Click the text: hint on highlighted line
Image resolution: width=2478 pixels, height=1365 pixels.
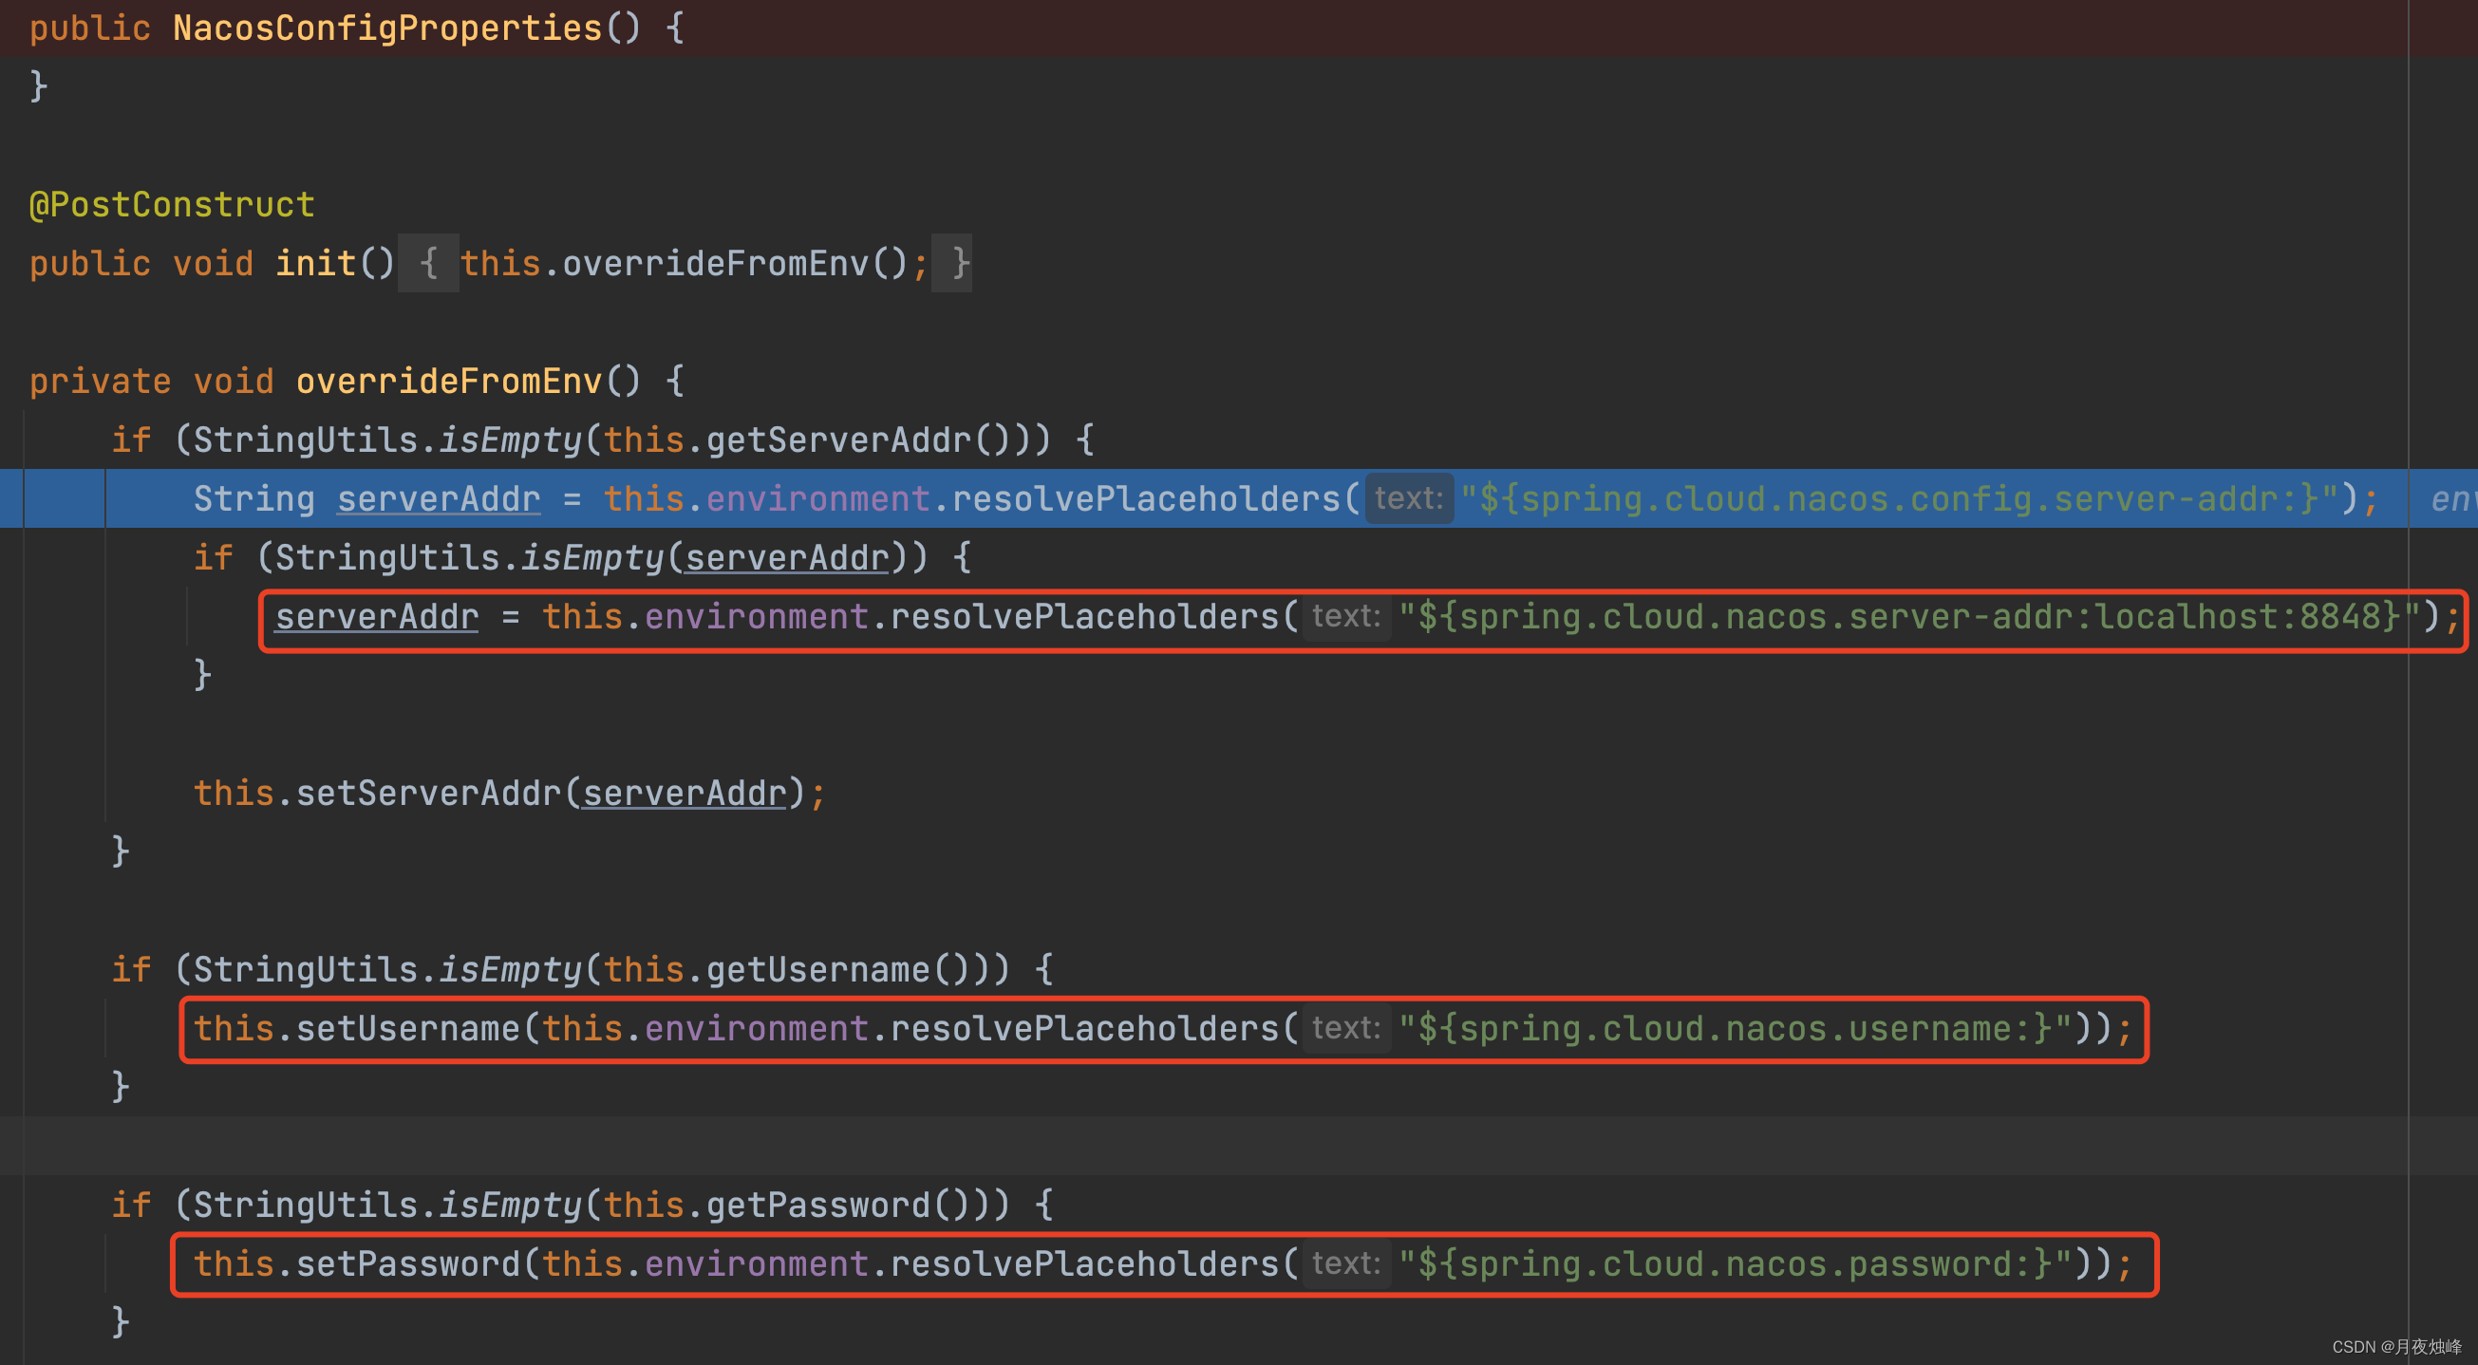1408,498
